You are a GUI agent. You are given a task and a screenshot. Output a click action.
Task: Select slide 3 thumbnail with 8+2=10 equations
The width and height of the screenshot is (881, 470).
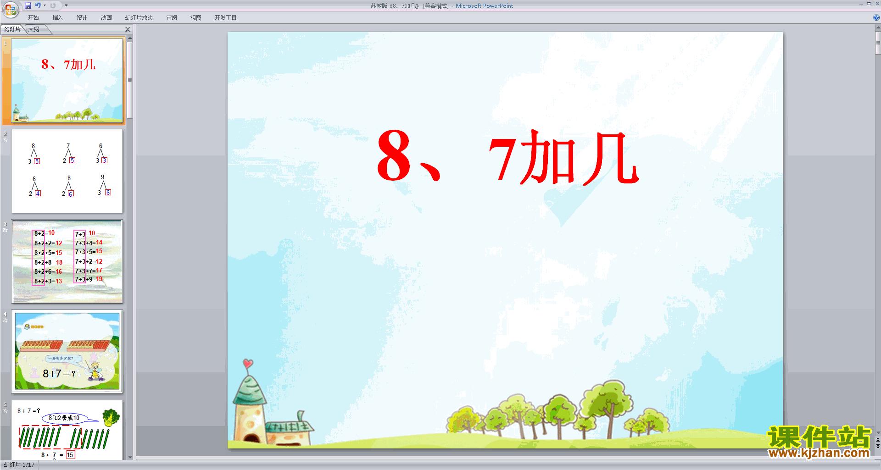67,261
